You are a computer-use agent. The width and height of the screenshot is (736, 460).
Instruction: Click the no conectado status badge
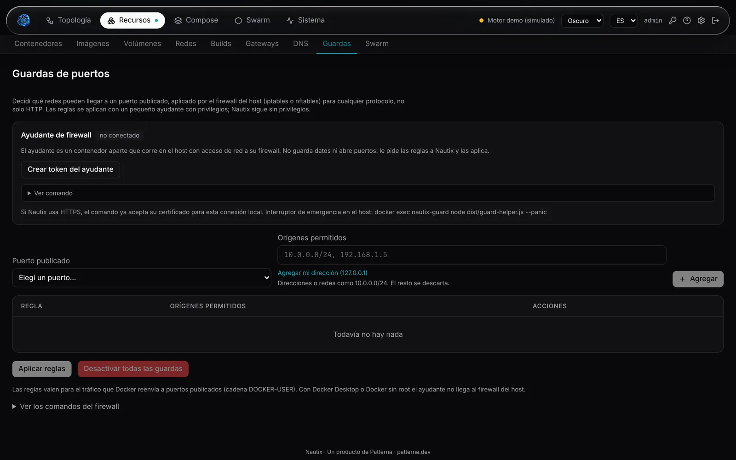click(x=120, y=135)
